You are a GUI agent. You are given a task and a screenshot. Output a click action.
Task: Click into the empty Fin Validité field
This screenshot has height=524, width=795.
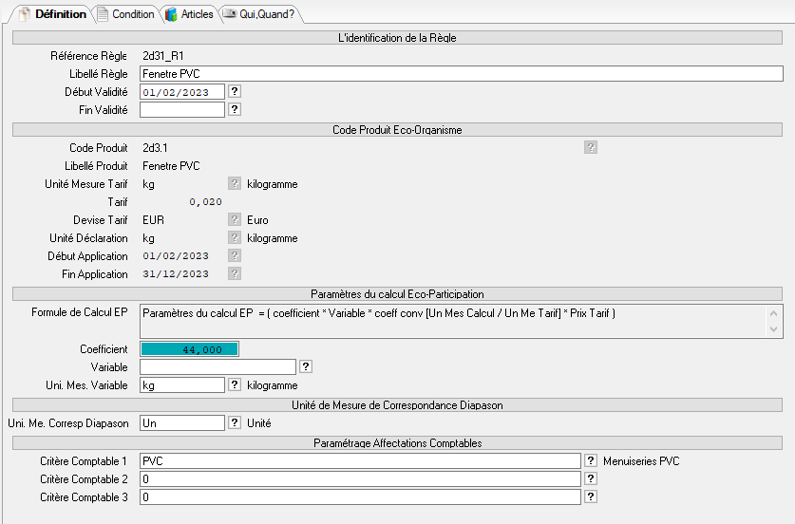pos(181,110)
